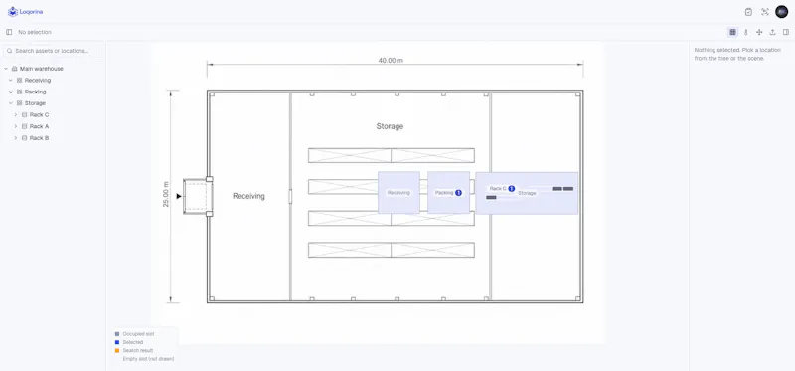Expand Rack C in the tree

coord(16,115)
